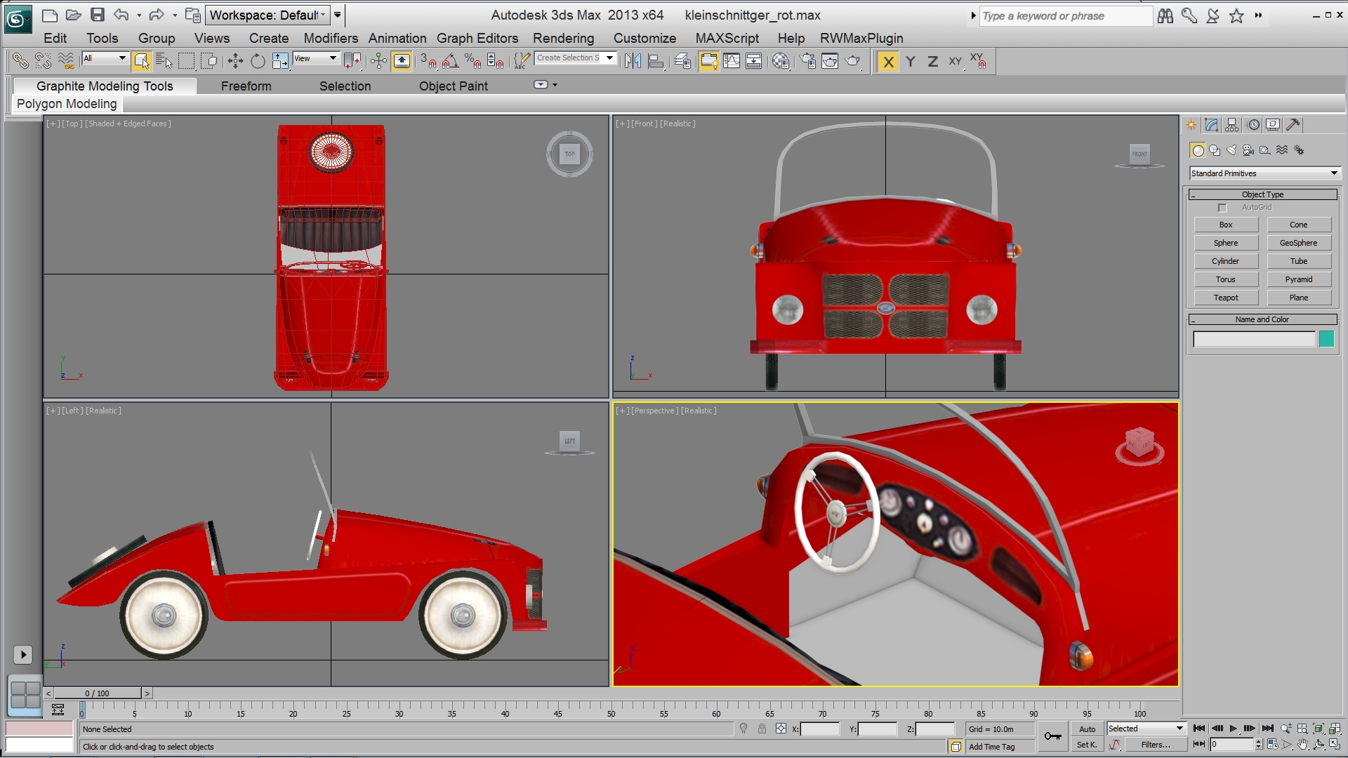Activate the Rotate tool
Image resolution: width=1348 pixels, height=758 pixels.
(258, 62)
